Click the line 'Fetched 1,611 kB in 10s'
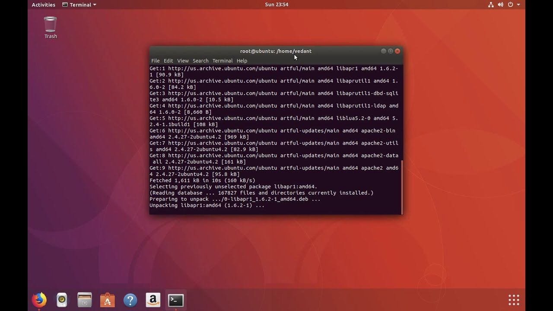553x311 pixels. [203, 181]
